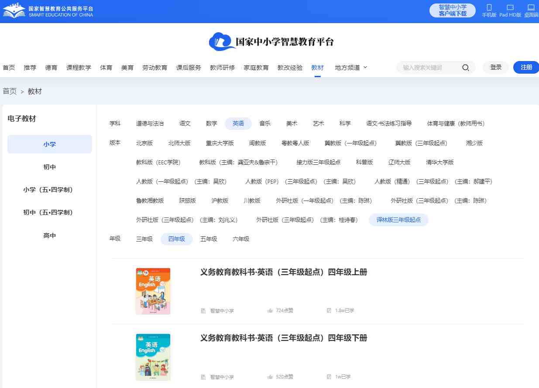Go to the 课程教学 navigation tab

pyautogui.click(x=79, y=68)
